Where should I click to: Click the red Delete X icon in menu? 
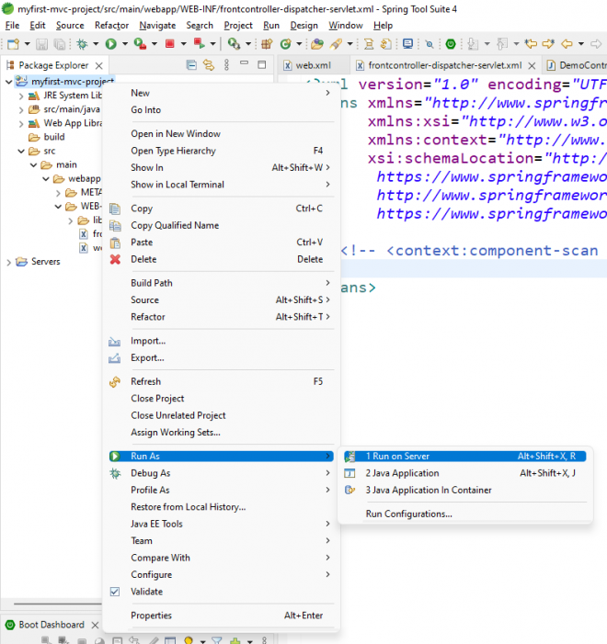(115, 259)
